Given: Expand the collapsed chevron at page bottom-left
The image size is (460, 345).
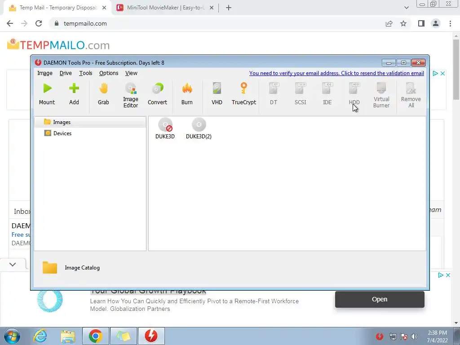Looking at the screenshot, I should [x=13, y=264].
